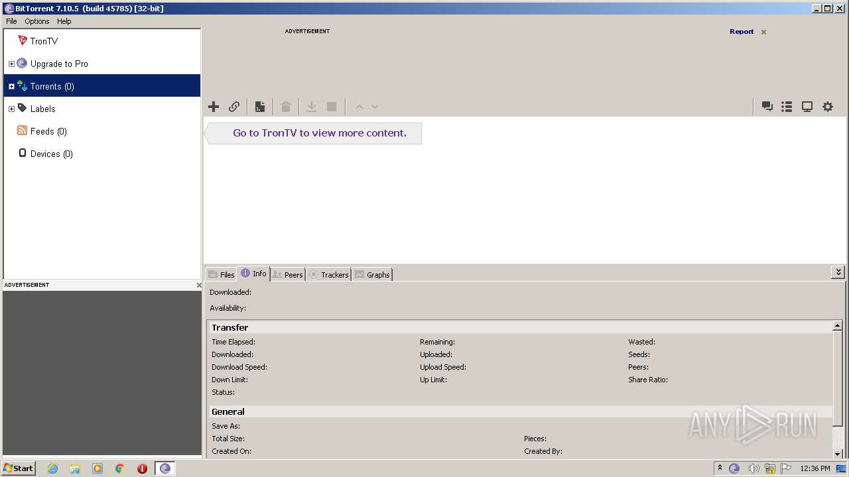Viewport: 849px width, 477px height.
Task: Launch Opera browser from taskbar
Action: [142, 468]
